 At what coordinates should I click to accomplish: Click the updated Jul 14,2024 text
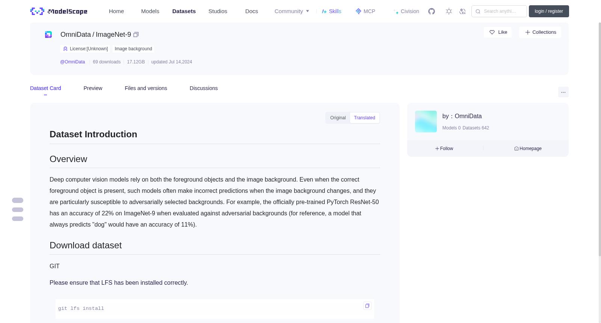[172, 62]
